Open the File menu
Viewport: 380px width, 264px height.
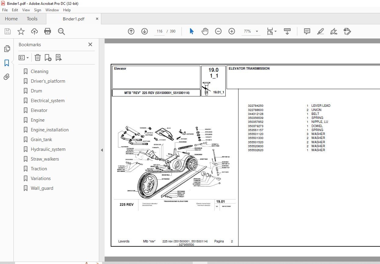[x=5, y=10]
